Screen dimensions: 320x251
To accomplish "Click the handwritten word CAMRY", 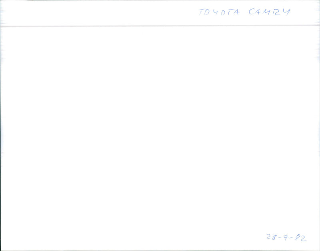I will pos(269,12).
